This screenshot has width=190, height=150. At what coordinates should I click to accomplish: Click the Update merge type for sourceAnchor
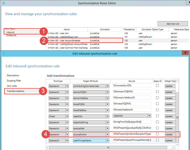[169, 134]
